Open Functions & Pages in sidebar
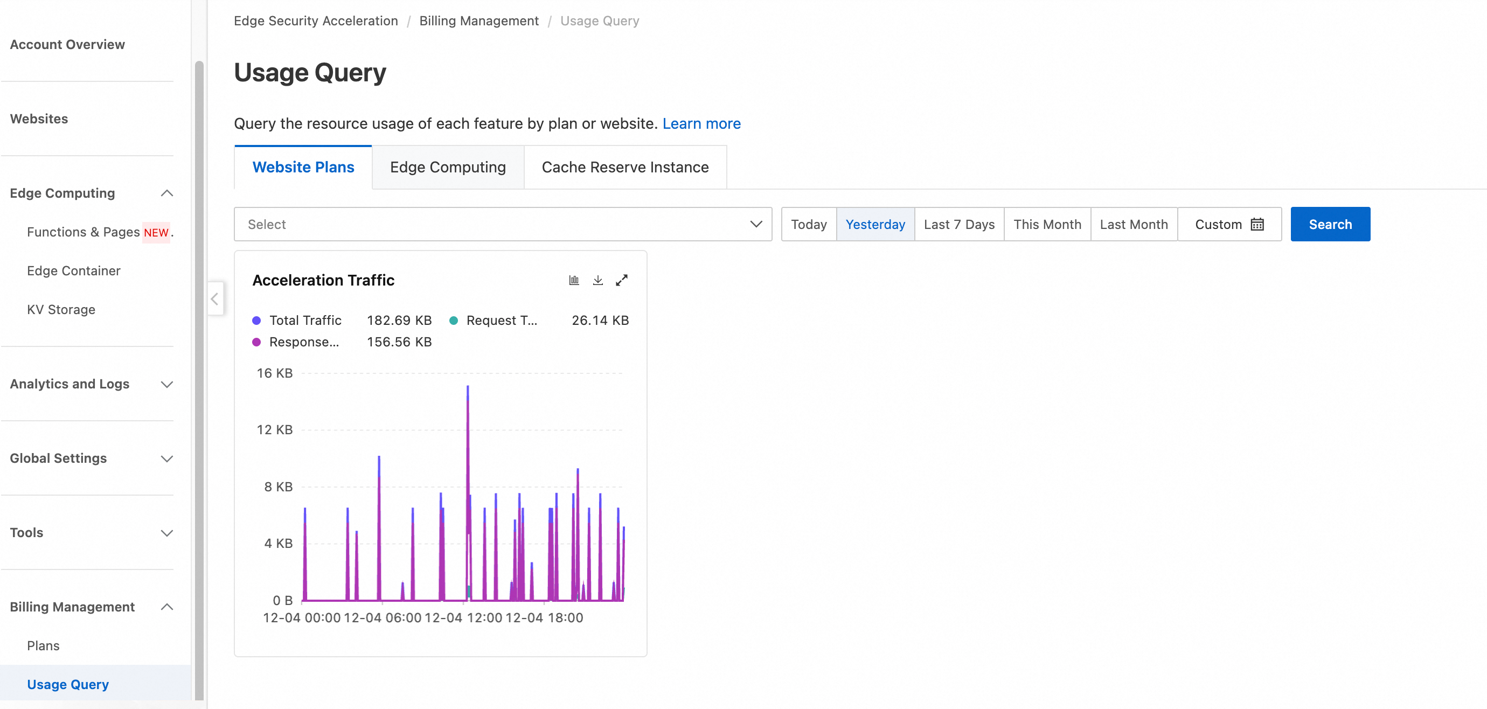The width and height of the screenshot is (1487, 709). (x=83, y=232)
